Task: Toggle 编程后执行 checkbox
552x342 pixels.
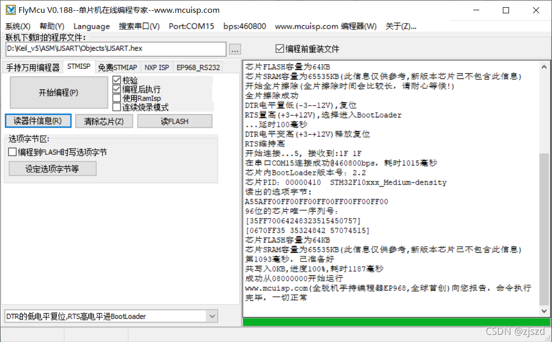Action: pyautogui.click(x=137, y=89)
